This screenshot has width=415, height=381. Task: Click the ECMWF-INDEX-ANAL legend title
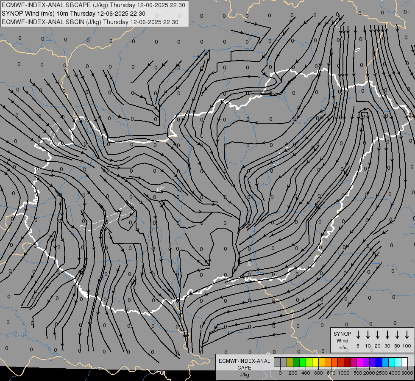pyautogui.click(x=244, y=361)
